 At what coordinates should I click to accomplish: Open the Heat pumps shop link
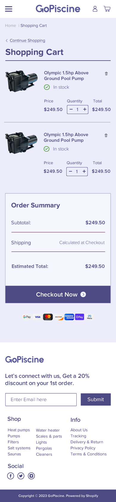pyautogui.click(x=19, y=430)
